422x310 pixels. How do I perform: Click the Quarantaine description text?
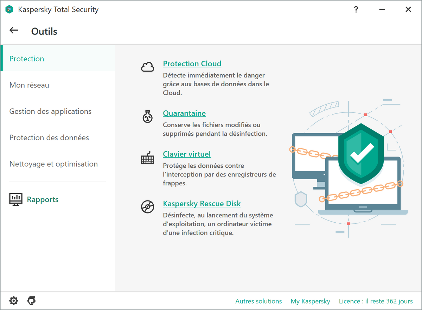click(215, 129)
